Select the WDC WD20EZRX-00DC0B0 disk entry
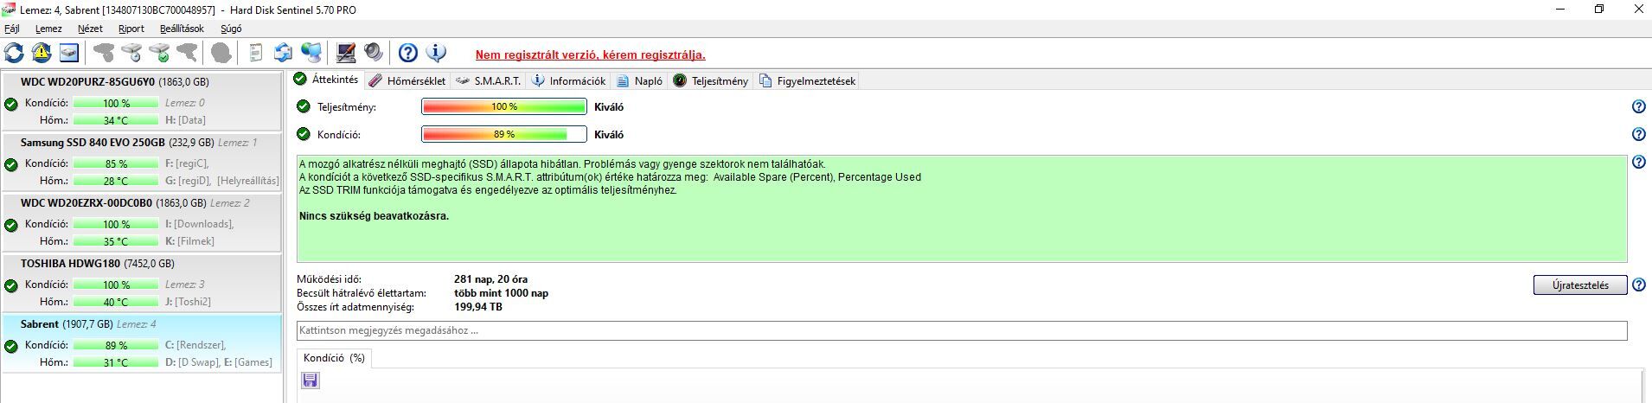The height and width of the screenshot is (403, 1652). pos(141,223)
